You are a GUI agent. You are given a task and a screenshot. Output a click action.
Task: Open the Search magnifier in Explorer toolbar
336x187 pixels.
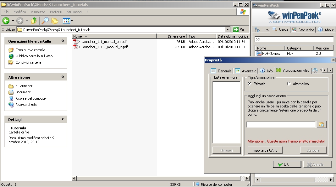tap(45, 21)
